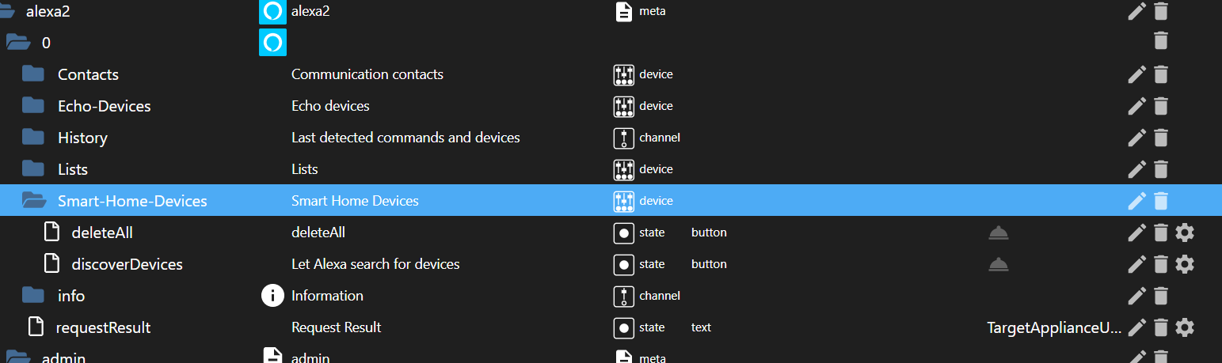
Task: Click the device type icon in Contacts row
Action: 624,74
